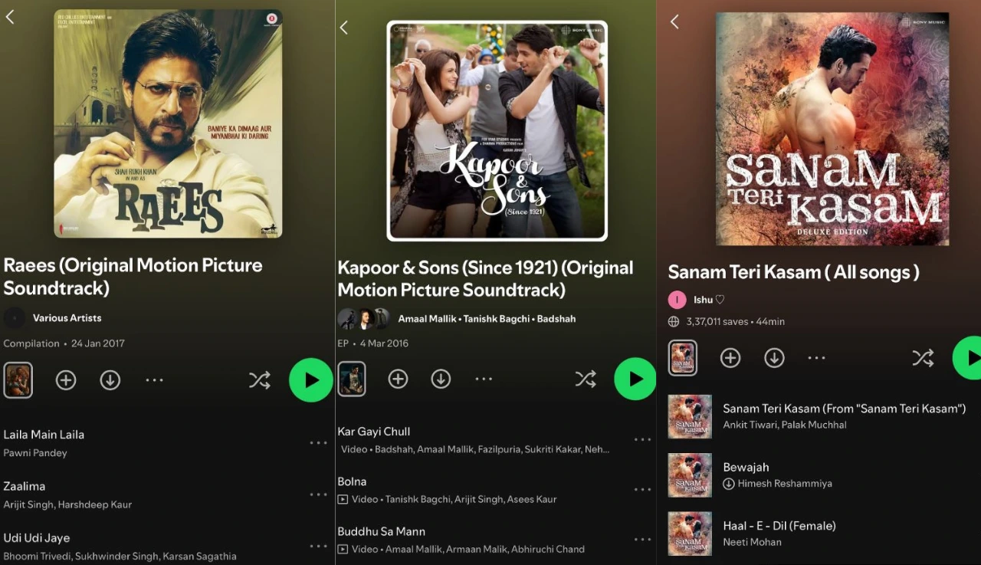The image size is (981, 565).
Task: Download the Kapoor & Sons EP
Action: [441, 379]
